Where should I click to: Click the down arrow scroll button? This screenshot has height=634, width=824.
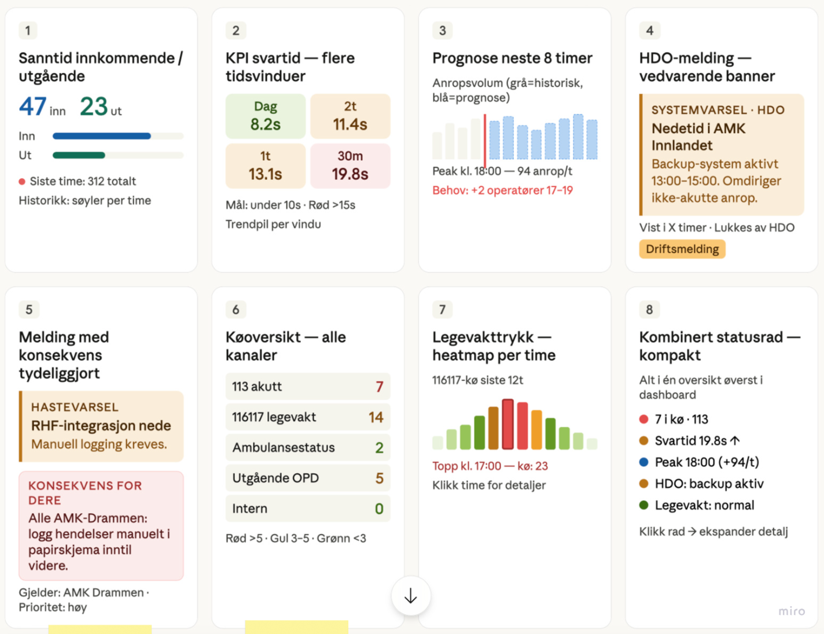[411, 596]
